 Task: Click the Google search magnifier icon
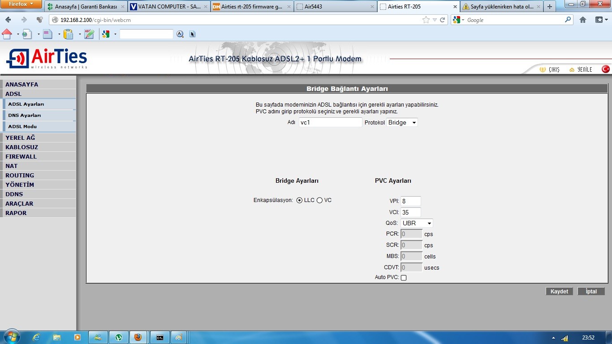(x=568, y=20)
